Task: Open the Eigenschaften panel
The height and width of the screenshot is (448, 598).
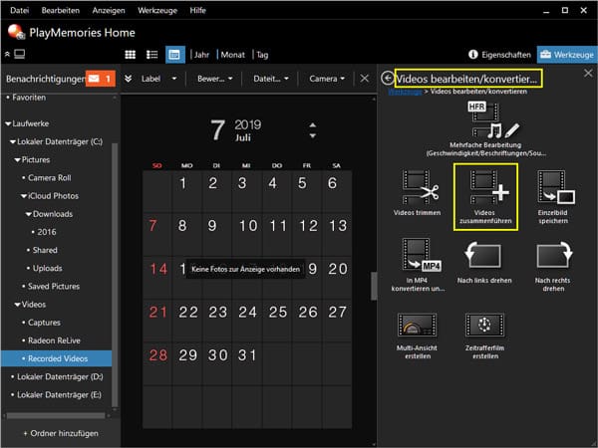Action: coord(498,54)
